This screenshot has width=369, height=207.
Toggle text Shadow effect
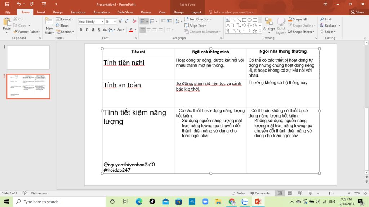coord(99,29)
